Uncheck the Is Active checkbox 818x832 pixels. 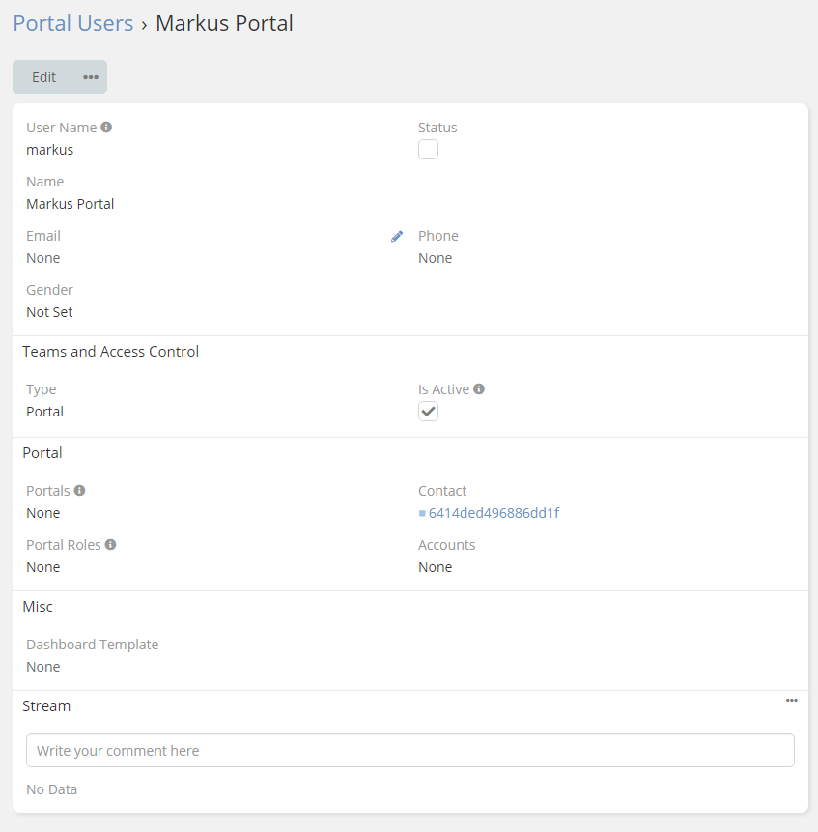pos(428,412)
